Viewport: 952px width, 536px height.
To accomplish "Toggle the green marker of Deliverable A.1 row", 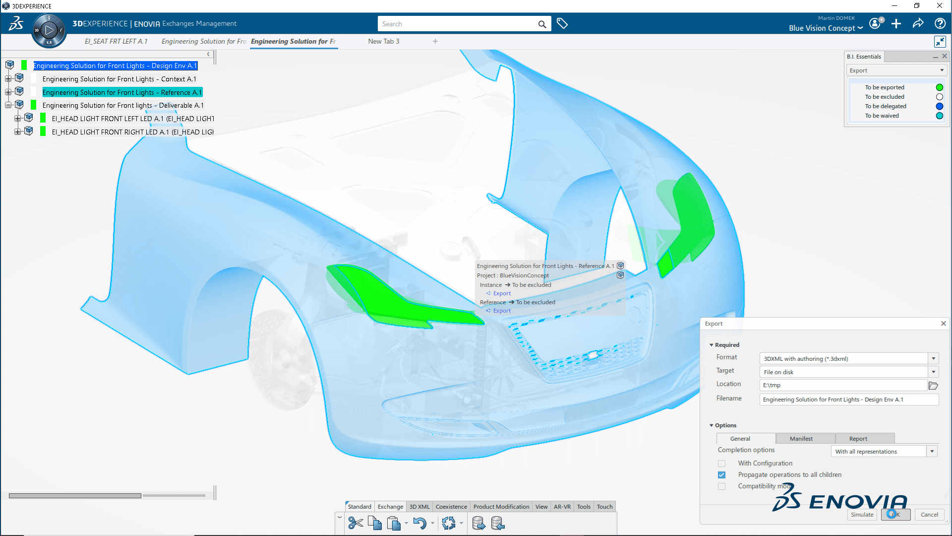I will click(x=33, y=105).
